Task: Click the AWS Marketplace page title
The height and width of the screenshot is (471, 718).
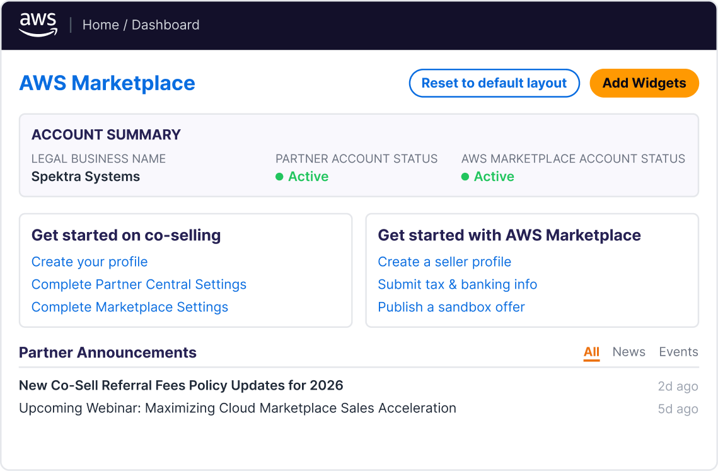Action: [x=107, y=83]
